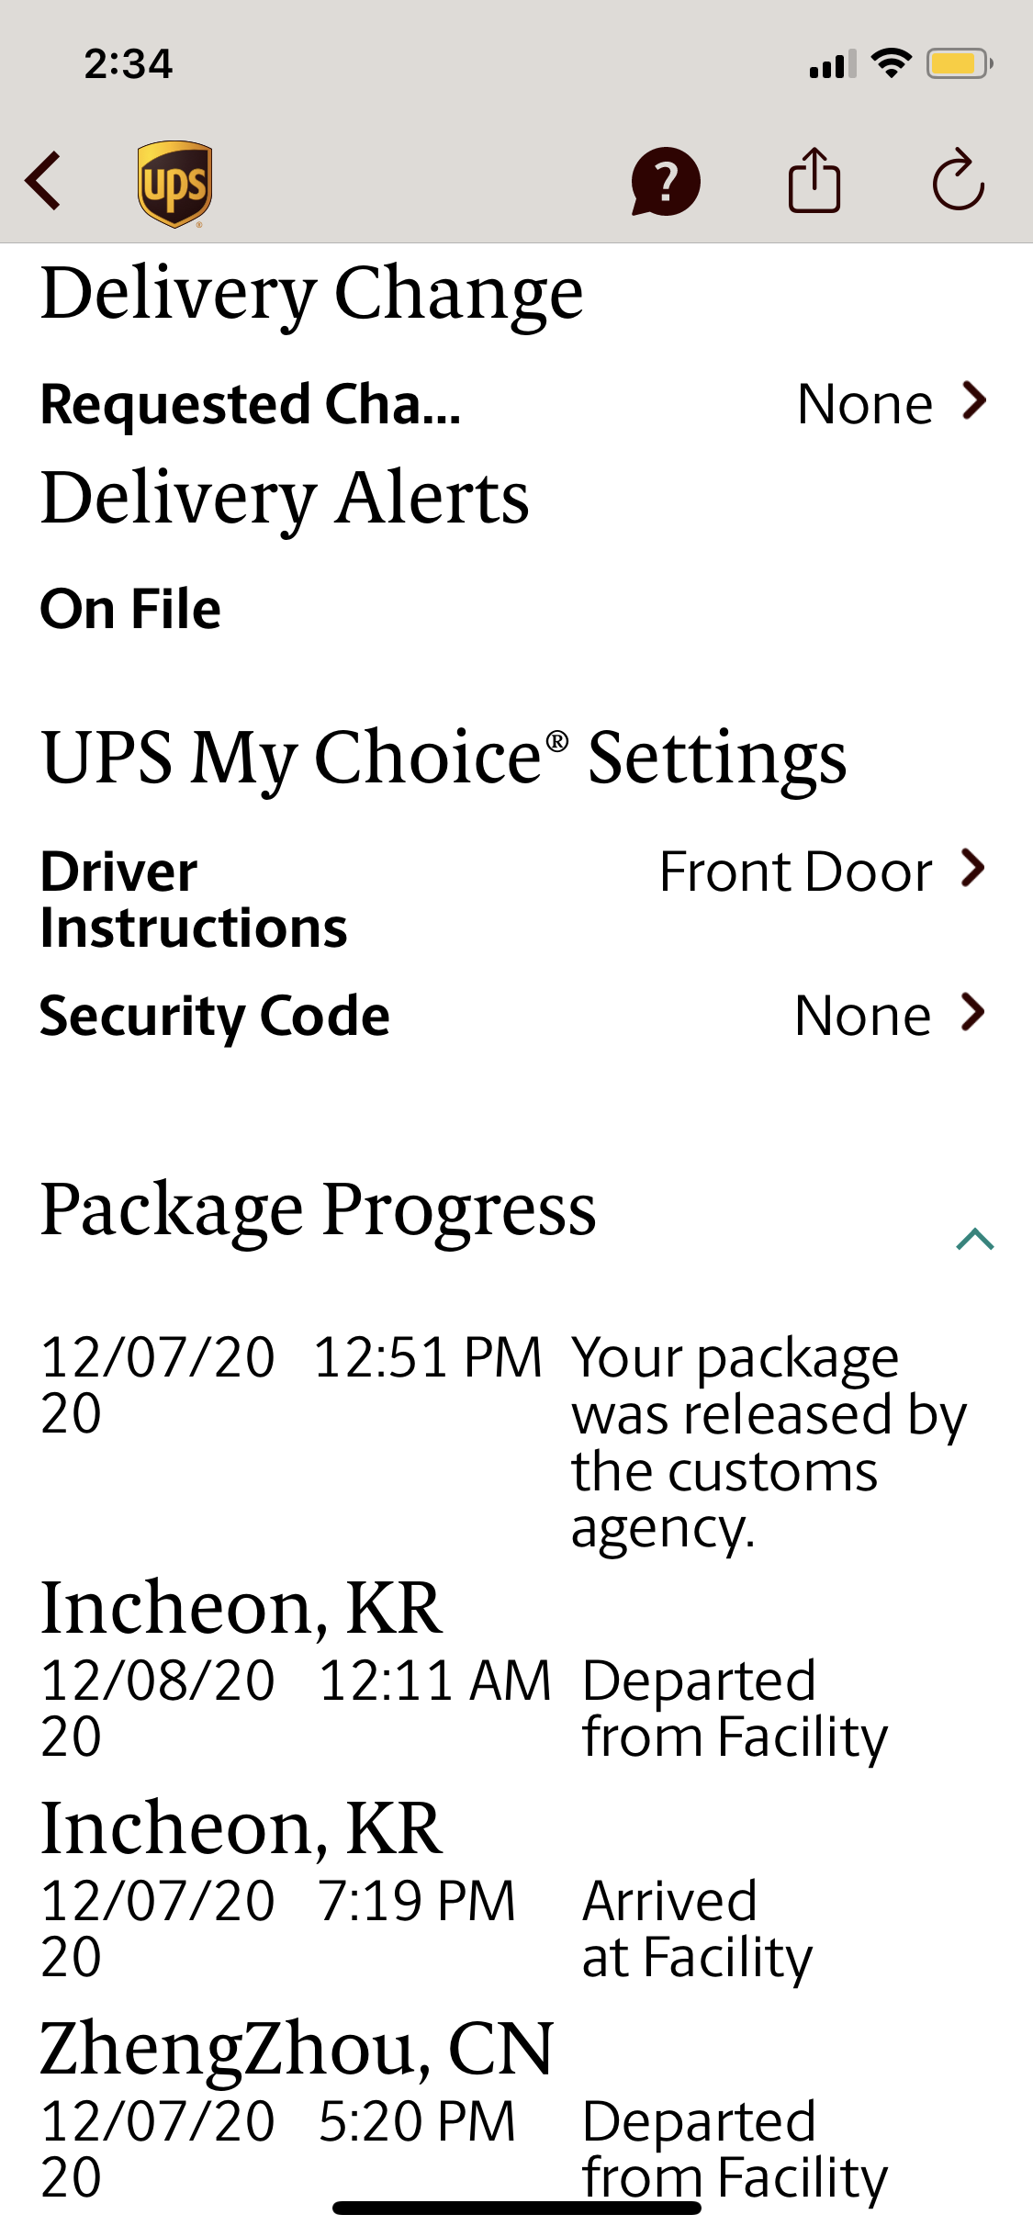Tap the cellular signal bars

[x=832, y=64]
